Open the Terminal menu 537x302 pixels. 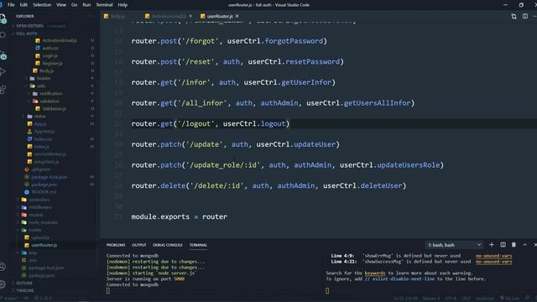(x=104, y=5)
